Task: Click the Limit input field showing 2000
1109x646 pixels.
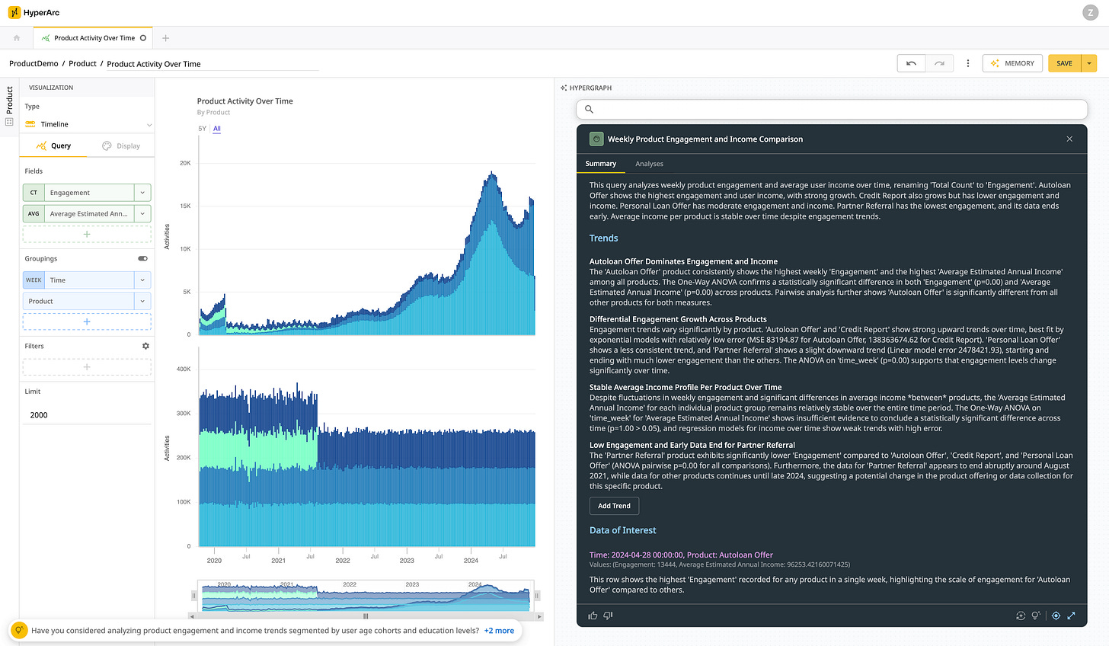Action: pyautogui.click(x=87, y=415)
